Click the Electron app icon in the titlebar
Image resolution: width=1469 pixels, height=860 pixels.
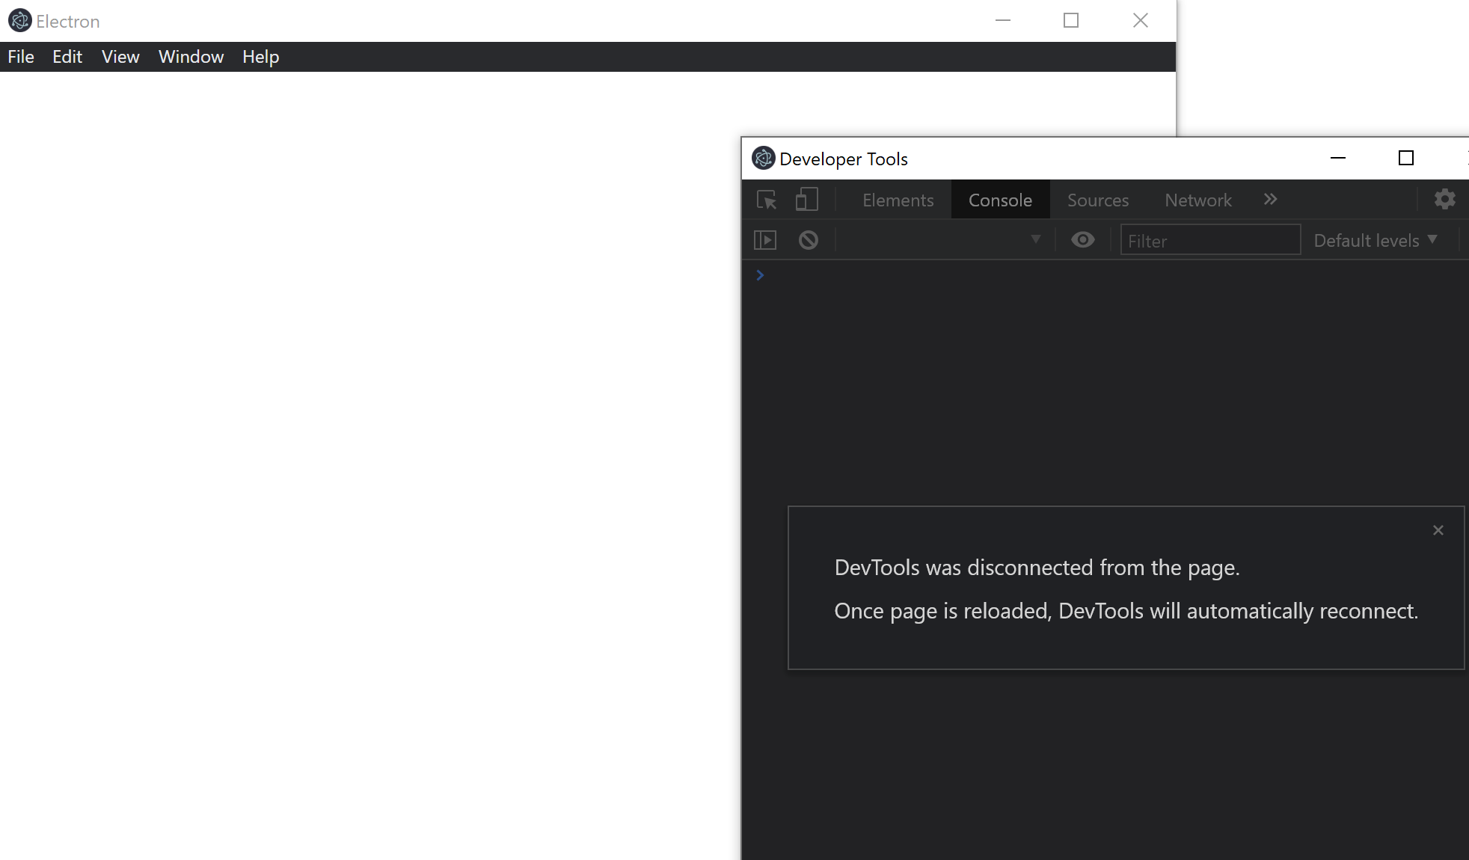pos(20,20)
